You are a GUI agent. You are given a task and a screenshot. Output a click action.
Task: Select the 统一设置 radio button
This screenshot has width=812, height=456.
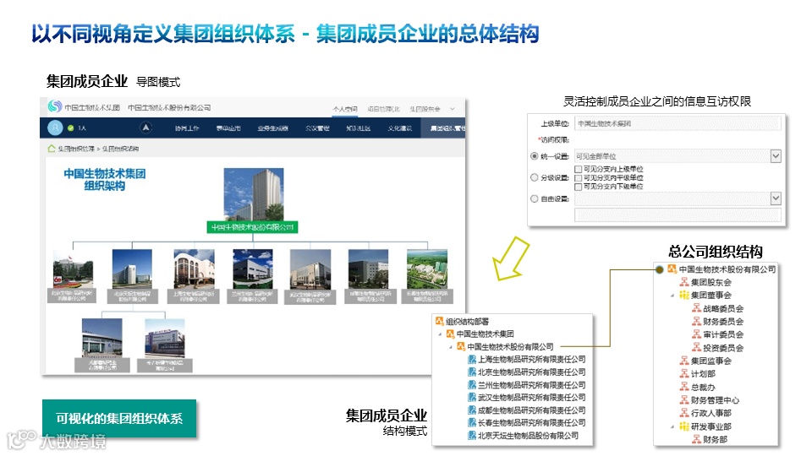coord(534,156)
